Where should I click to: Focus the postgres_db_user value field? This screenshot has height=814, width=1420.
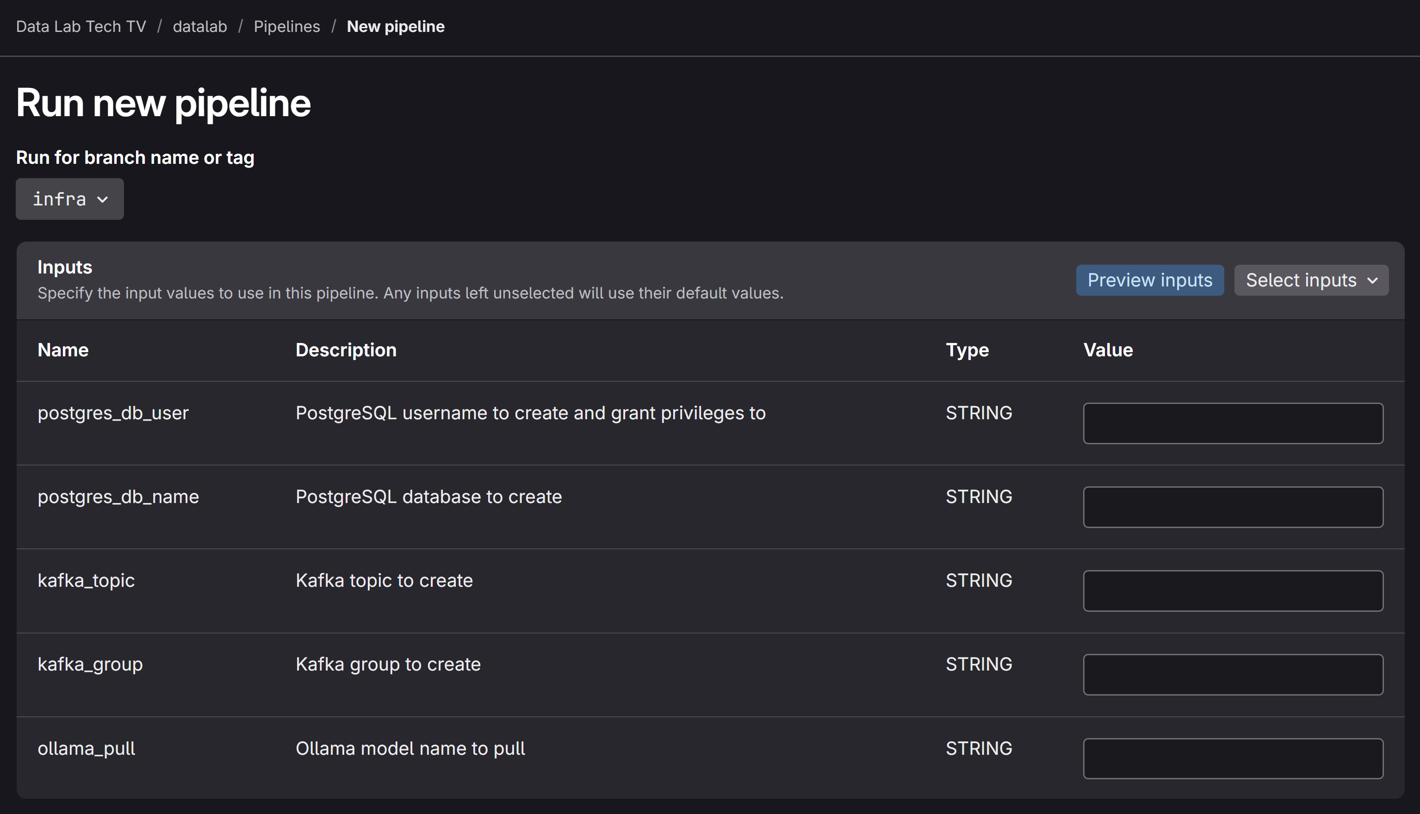1233,423
